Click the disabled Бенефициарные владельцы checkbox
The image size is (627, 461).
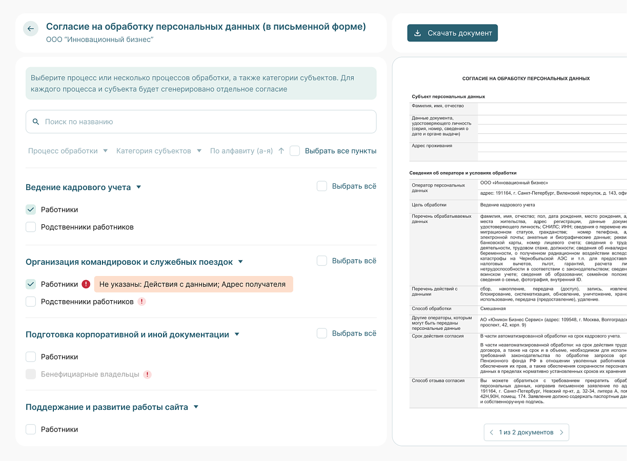pyautogui.click(x=31, y=374)
